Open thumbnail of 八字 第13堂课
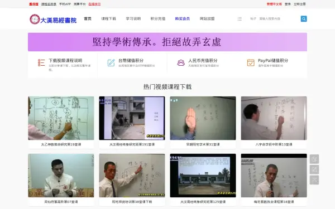The width and height of the screenshot is (335, 209). click(x=274, y=118)
